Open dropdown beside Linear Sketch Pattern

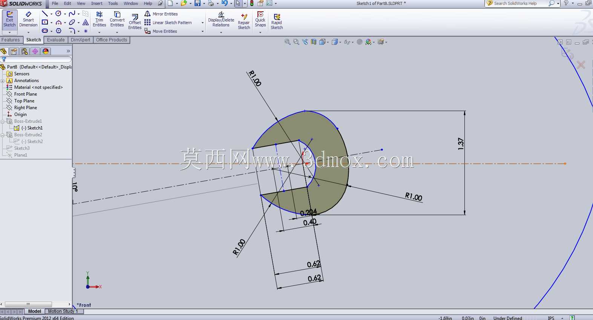(x=203, y=23)
